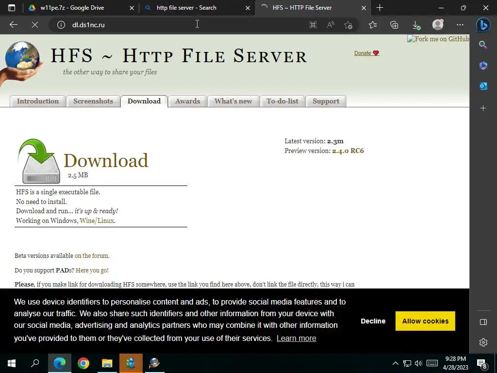Show the Downloads icon in toolbar
Screen dimensions: 497x373
[416, 25]
